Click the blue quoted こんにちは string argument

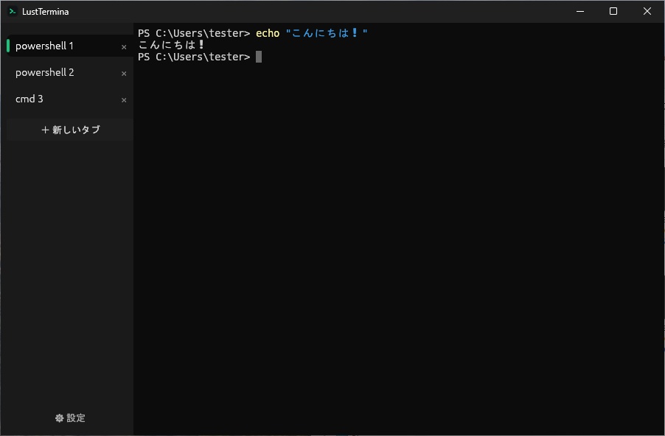[x=327, y=33]
